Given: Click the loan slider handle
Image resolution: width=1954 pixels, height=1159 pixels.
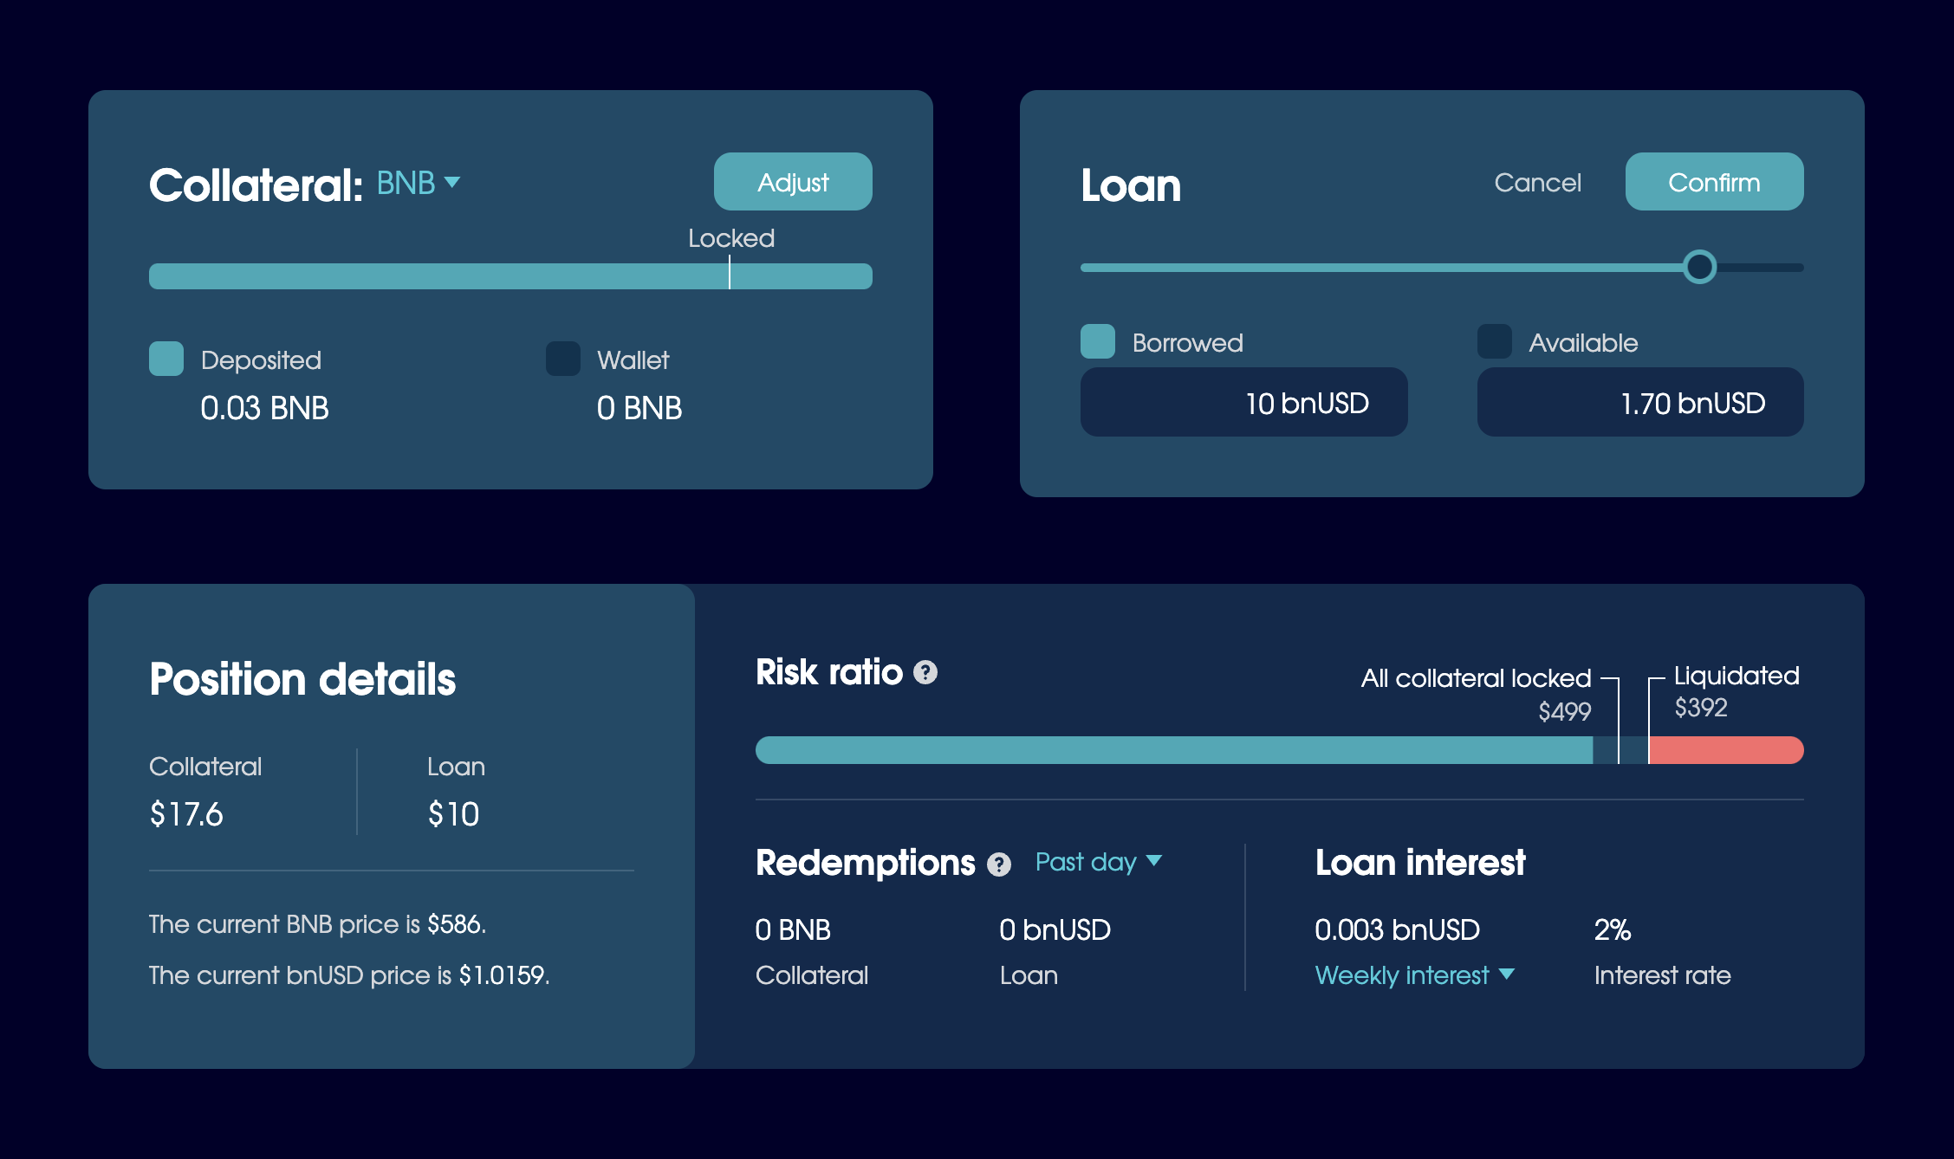Looking at the screenshot, I should 1699,267.
